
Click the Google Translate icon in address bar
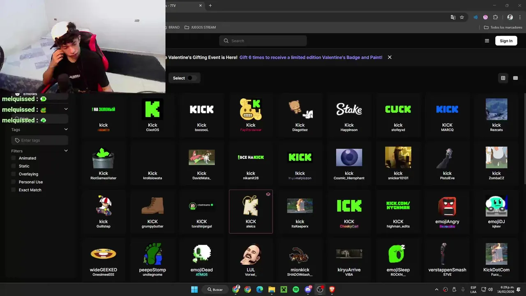[x=453, y=17]
